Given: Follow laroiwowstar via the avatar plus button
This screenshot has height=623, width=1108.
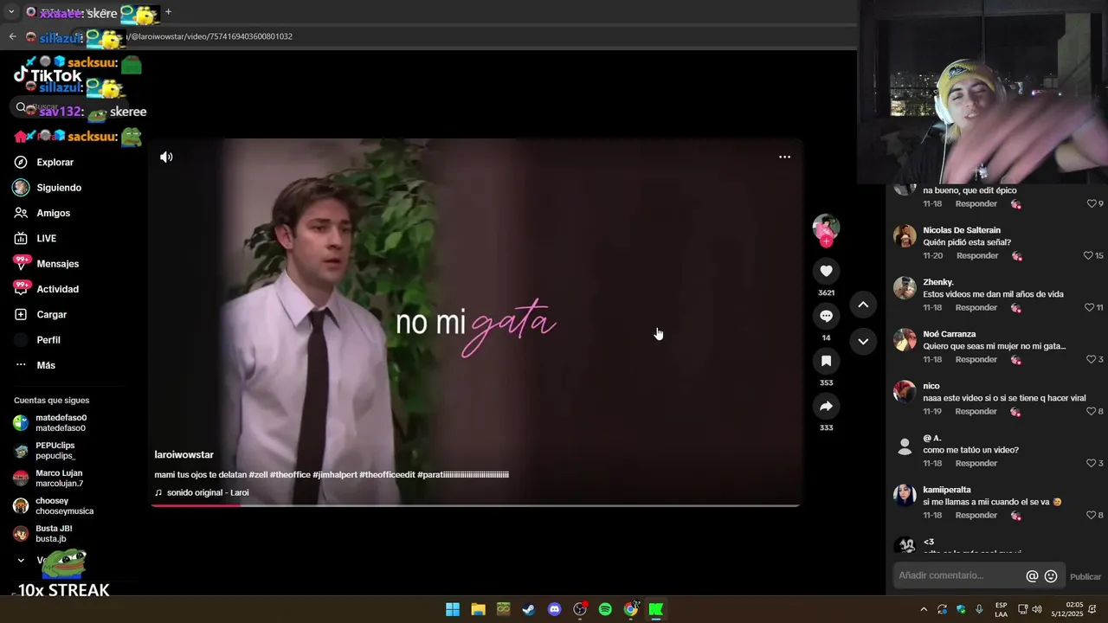Looking at the screenshot, I should coord(826,241).
